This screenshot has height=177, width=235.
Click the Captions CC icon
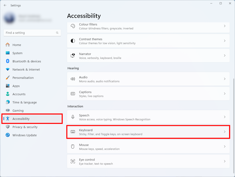(73, 94)
